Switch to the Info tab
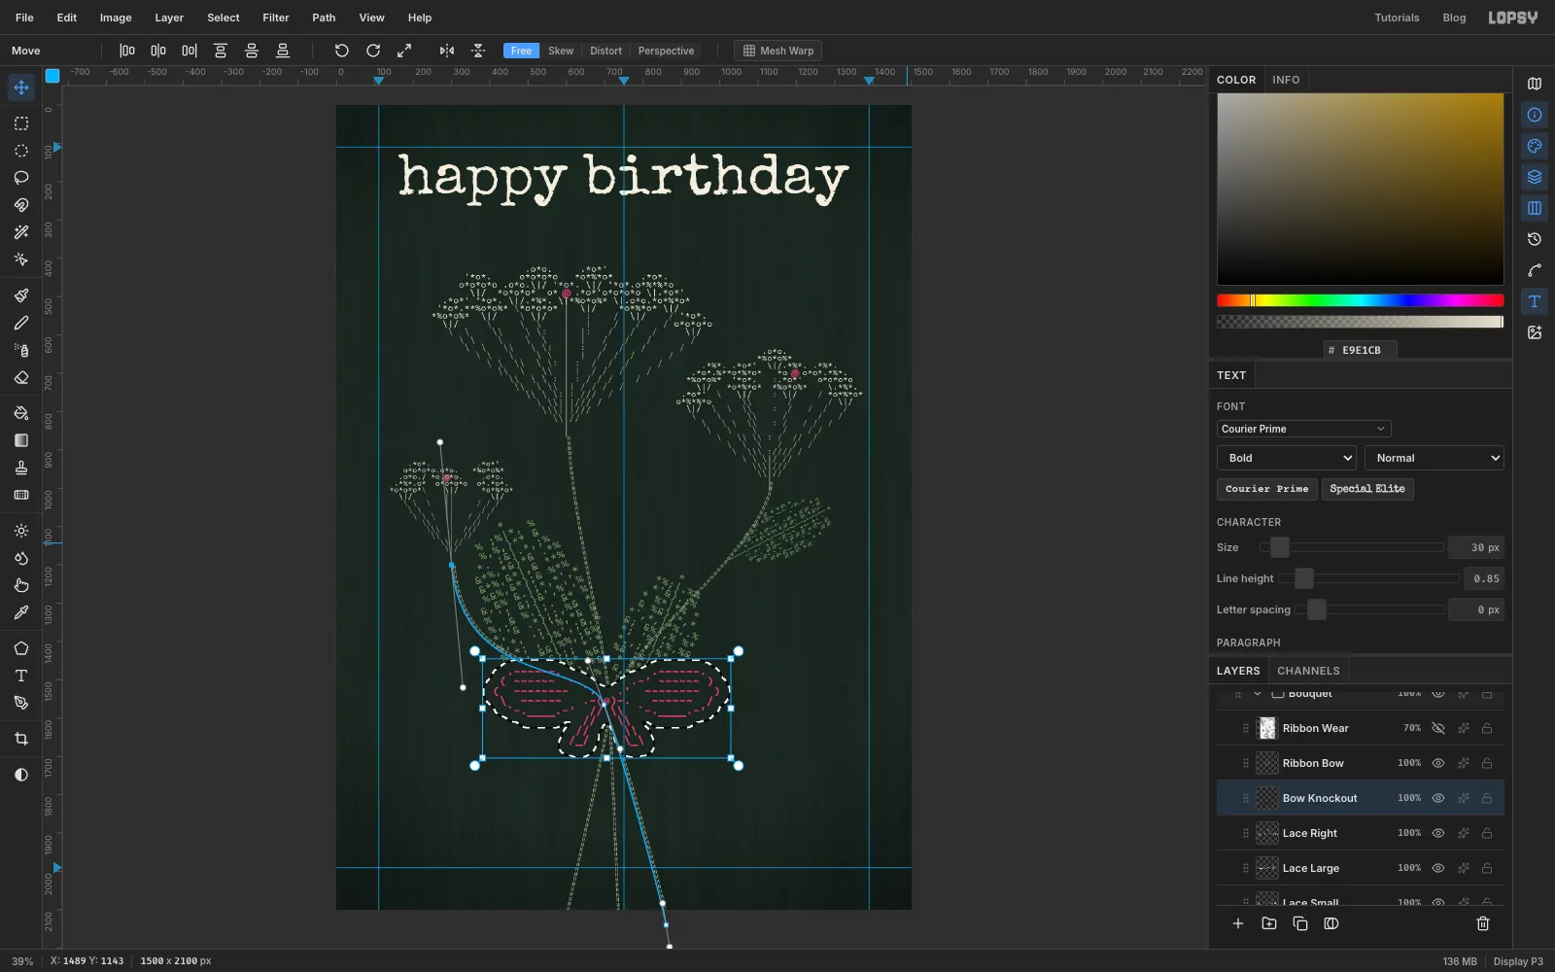This screenshot has height=972, width=1555. [x=1286, y=80]
